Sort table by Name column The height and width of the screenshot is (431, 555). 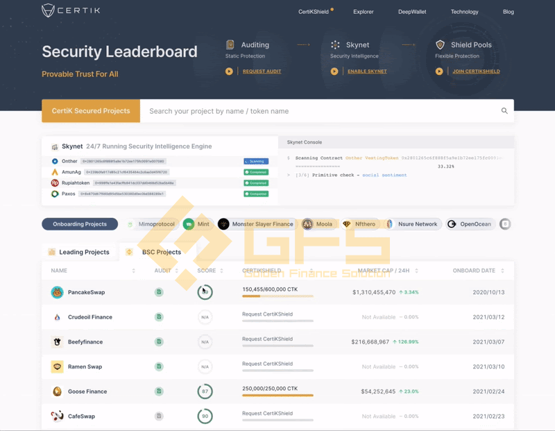point(133,271)
